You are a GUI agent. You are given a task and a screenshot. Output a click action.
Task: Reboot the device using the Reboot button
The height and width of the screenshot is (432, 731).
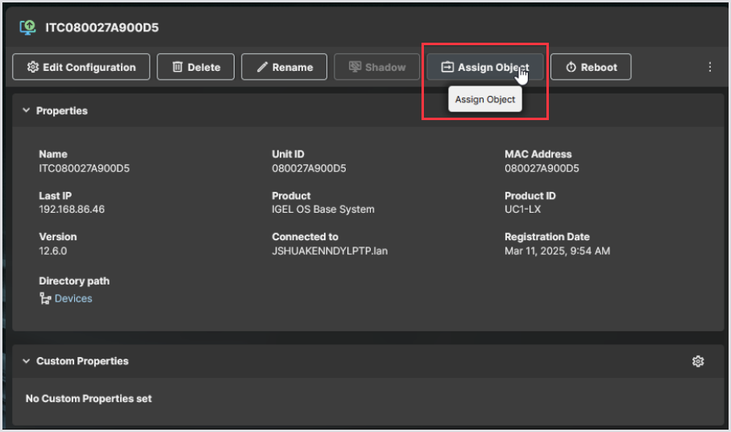590,68
